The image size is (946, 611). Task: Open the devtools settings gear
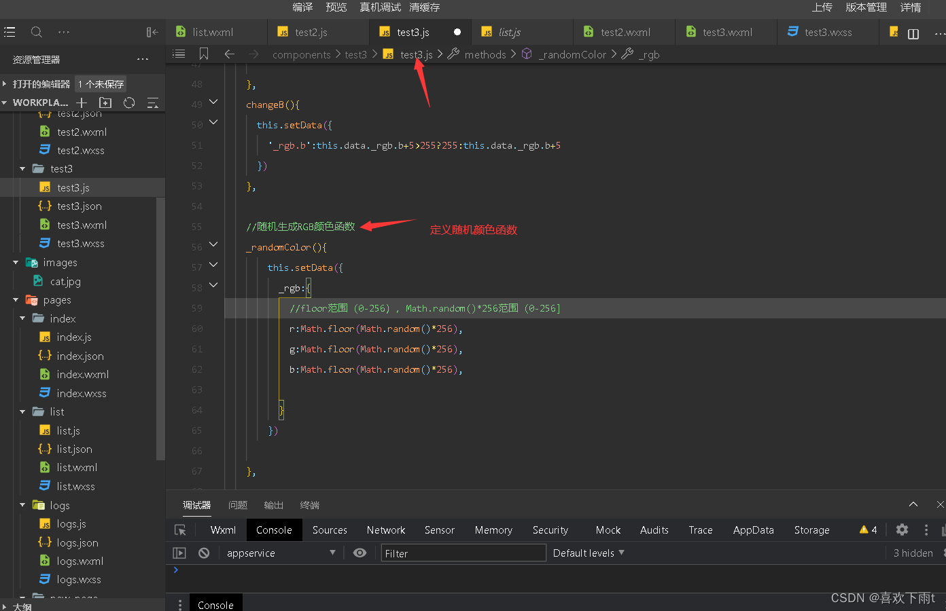902,530
